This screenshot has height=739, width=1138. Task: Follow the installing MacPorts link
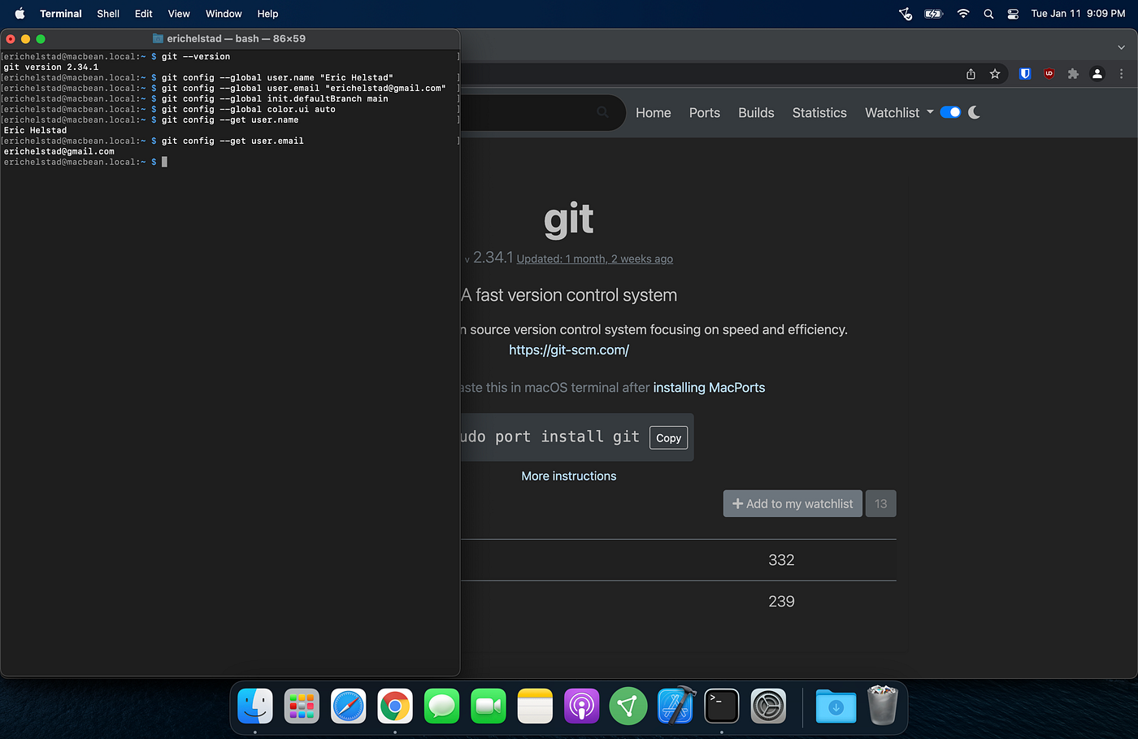709,387
